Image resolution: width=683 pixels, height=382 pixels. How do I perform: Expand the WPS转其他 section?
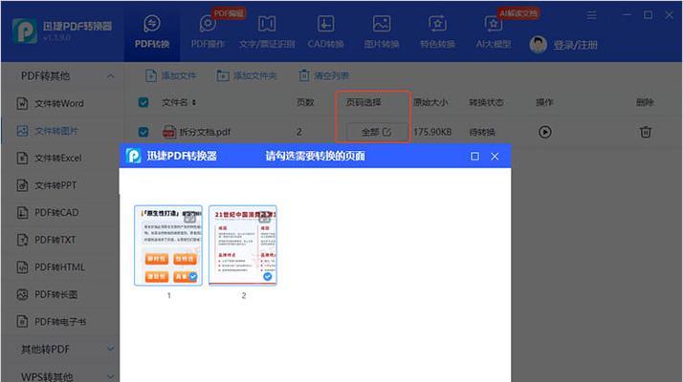[x=111, y=376]
